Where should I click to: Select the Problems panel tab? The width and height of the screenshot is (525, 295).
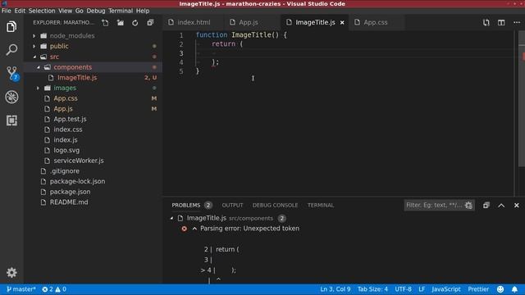(186, 206)
